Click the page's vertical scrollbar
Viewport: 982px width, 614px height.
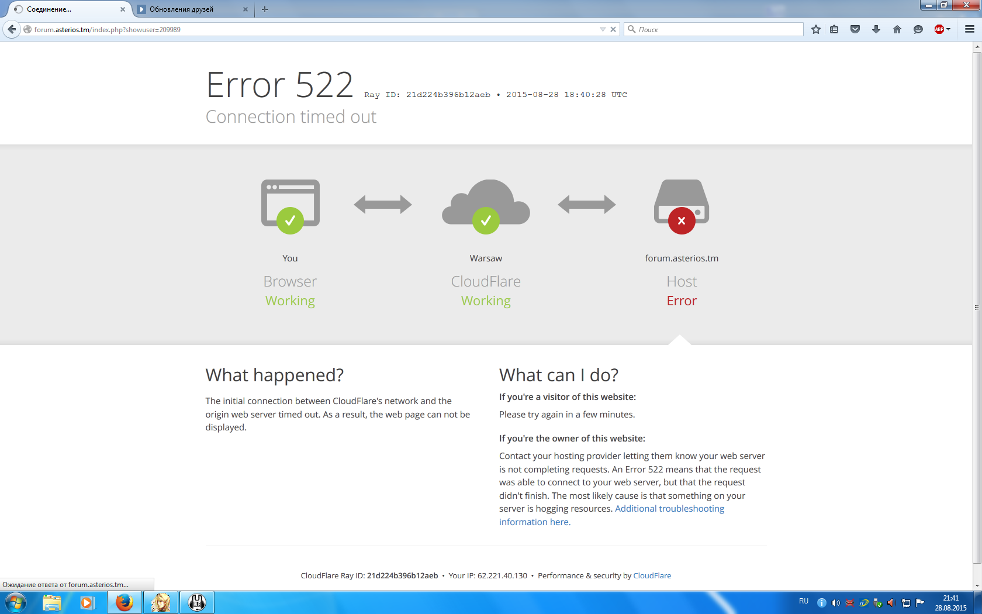(x=977, y=307)
